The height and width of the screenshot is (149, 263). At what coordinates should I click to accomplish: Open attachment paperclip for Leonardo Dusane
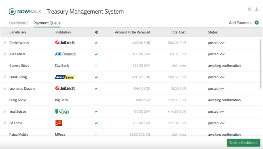(x=5, y=89)
